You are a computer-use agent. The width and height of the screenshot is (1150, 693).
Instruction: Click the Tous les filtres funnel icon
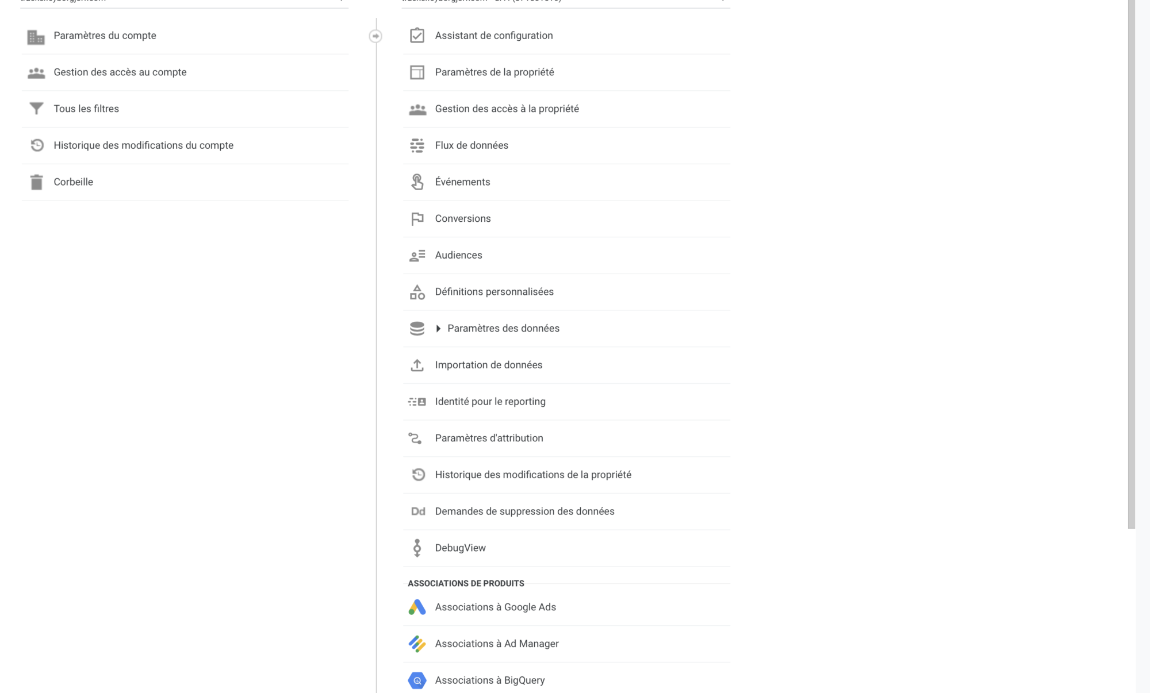[x=36, y=109]
